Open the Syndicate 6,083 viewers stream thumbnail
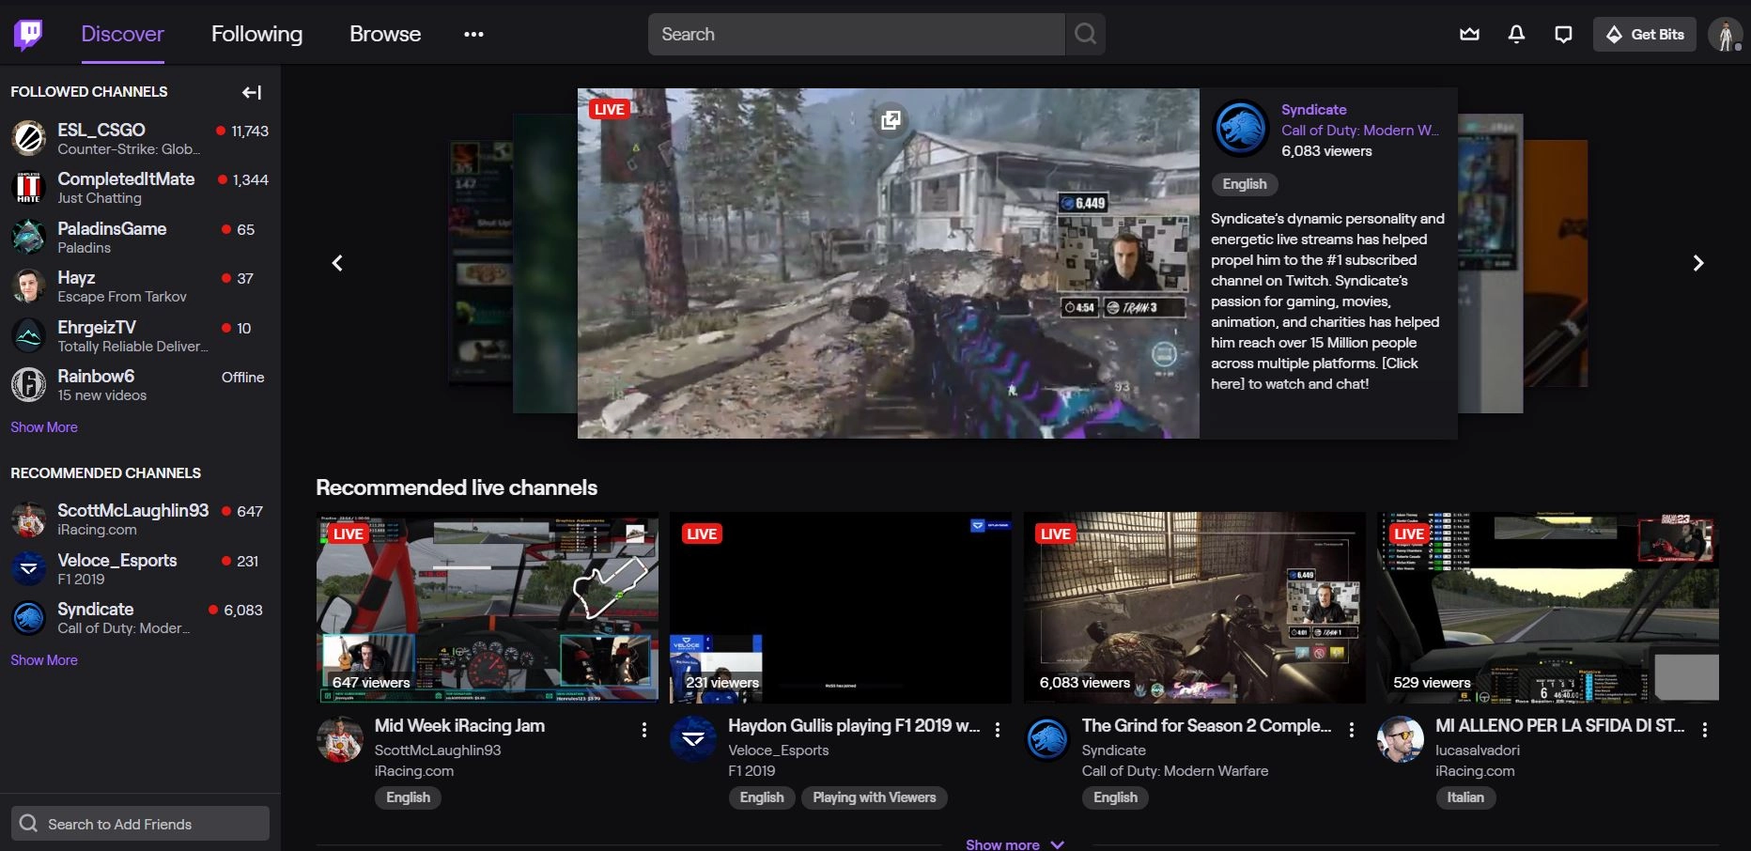Image resolution: width=1751 pixels, height=851 pixels. (x=1195, y=608)
